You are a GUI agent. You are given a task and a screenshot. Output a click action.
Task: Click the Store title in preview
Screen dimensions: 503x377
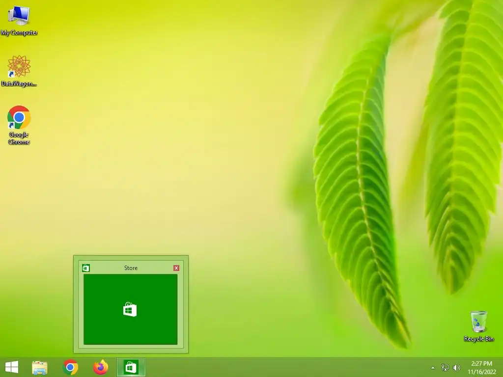(x=131, y=268)
